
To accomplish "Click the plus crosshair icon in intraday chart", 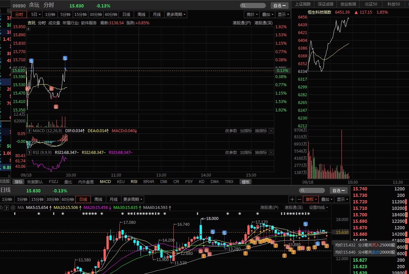I will [29, 29].
